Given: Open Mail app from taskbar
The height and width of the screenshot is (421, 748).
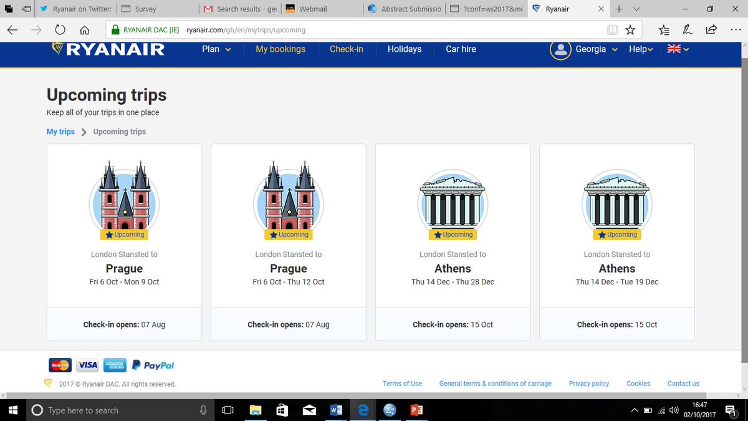Looking at the screenshot, I should coord(309,410).
